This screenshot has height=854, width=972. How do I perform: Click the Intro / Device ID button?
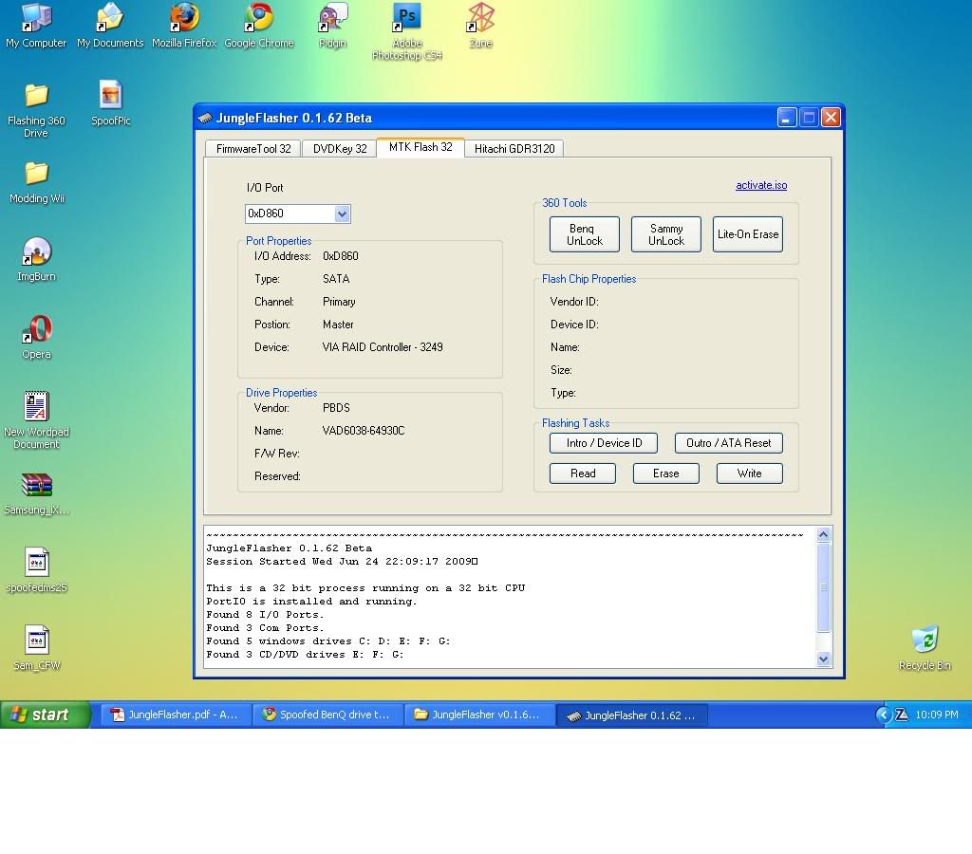[x=604, y=443]
